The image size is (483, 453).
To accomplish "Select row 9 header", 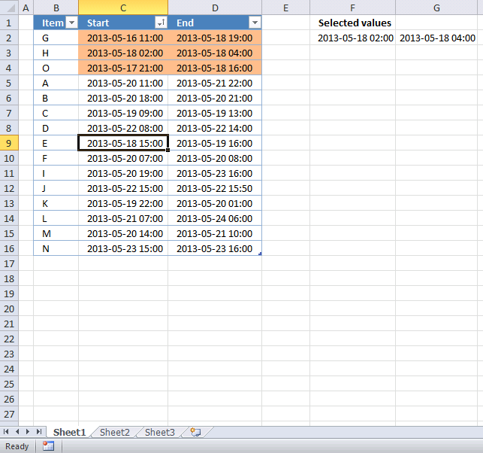I will pyautogui.click(x=9, y=143).
